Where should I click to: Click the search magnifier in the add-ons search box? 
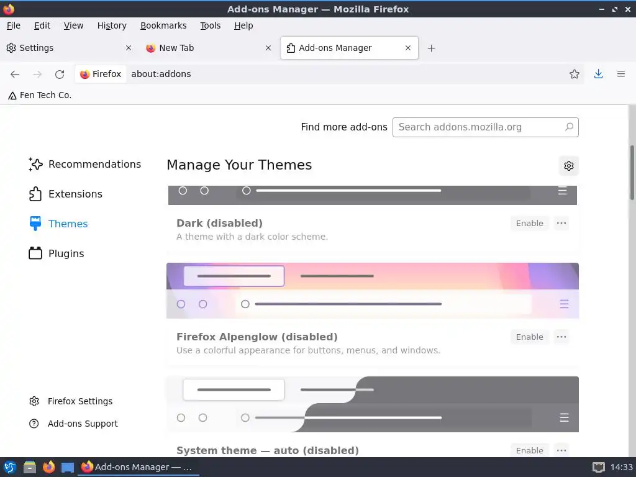tap(569, 127)
